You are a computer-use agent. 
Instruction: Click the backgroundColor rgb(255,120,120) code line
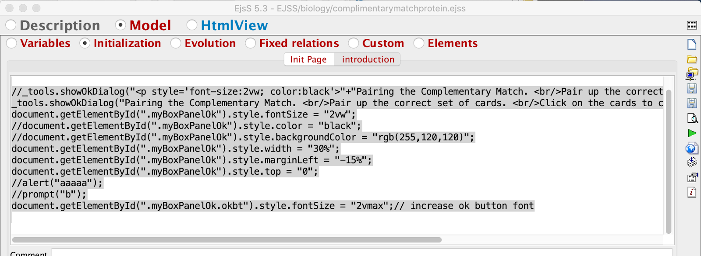pos(243,138)
